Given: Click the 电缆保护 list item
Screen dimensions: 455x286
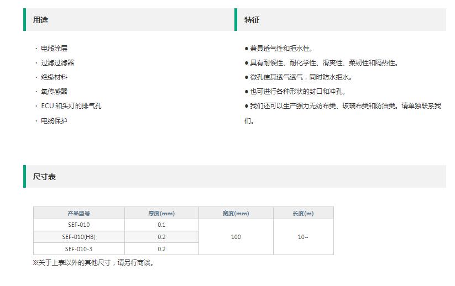Looking at the screenshot, I should click(54, 120).
